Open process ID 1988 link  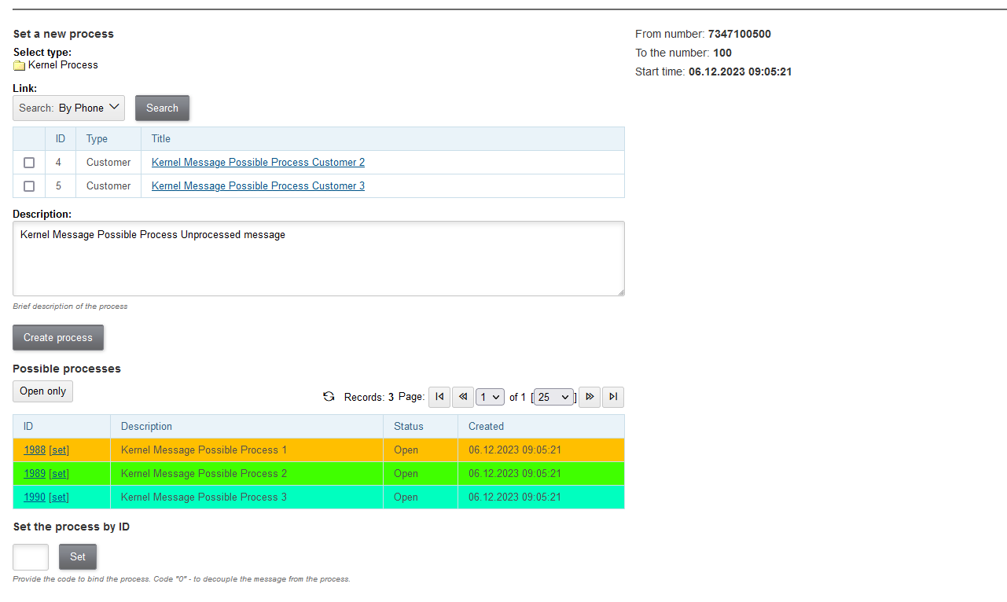(x=35, y=450)
